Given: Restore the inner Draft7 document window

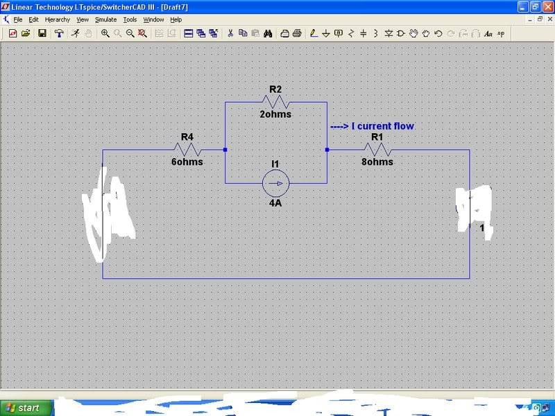Looking at the screenshot, I should [x=540, y=19].
